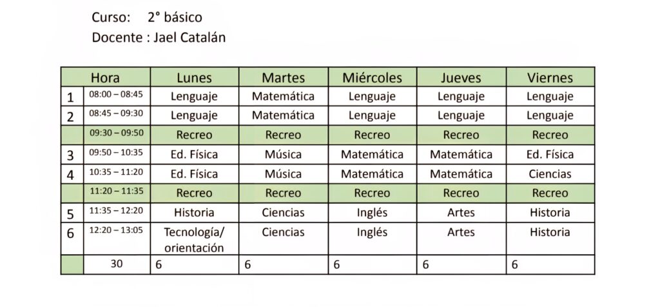Select the Martes column header

tap(284, 77)
